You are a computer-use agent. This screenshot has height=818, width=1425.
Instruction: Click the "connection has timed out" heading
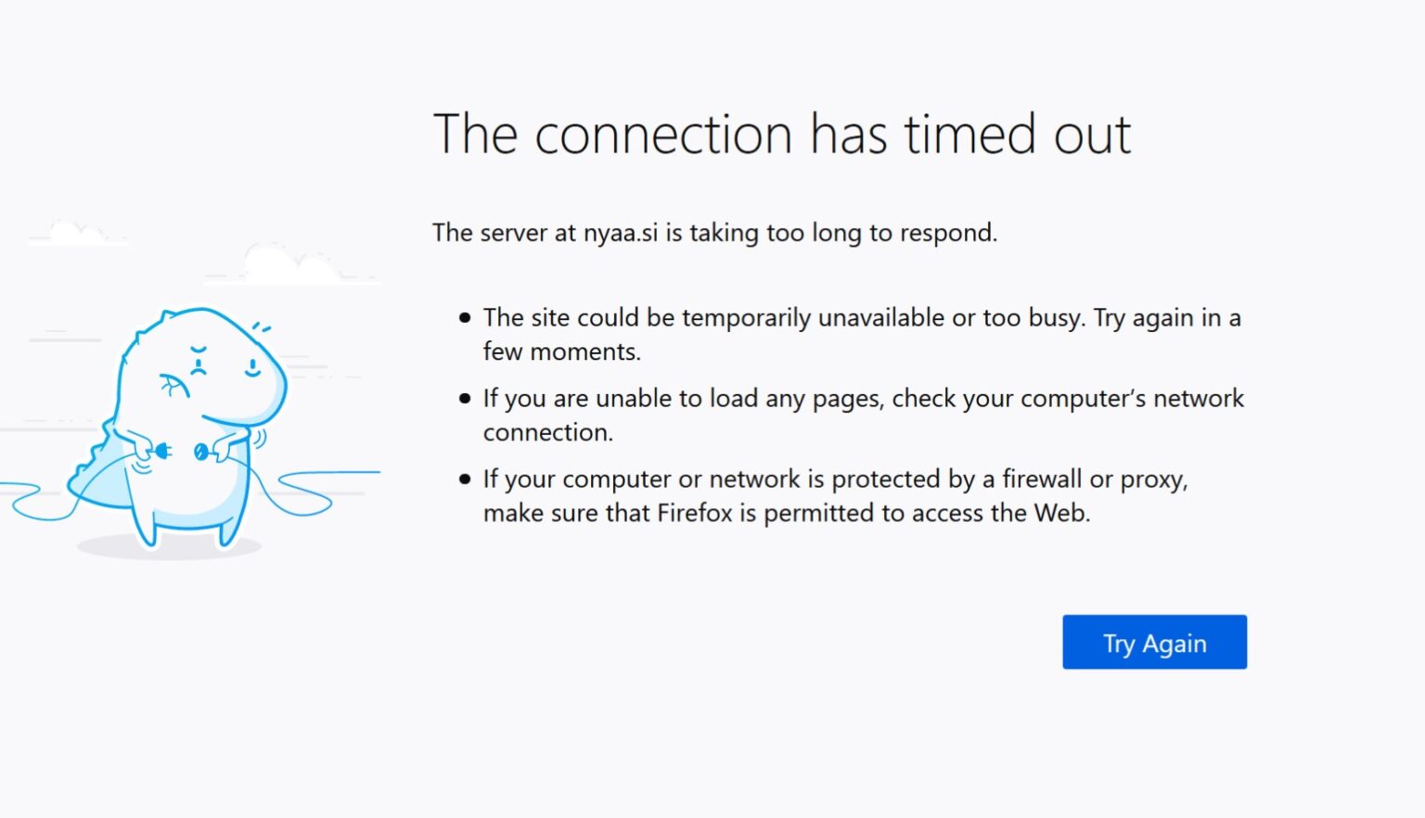coord(781,134)
